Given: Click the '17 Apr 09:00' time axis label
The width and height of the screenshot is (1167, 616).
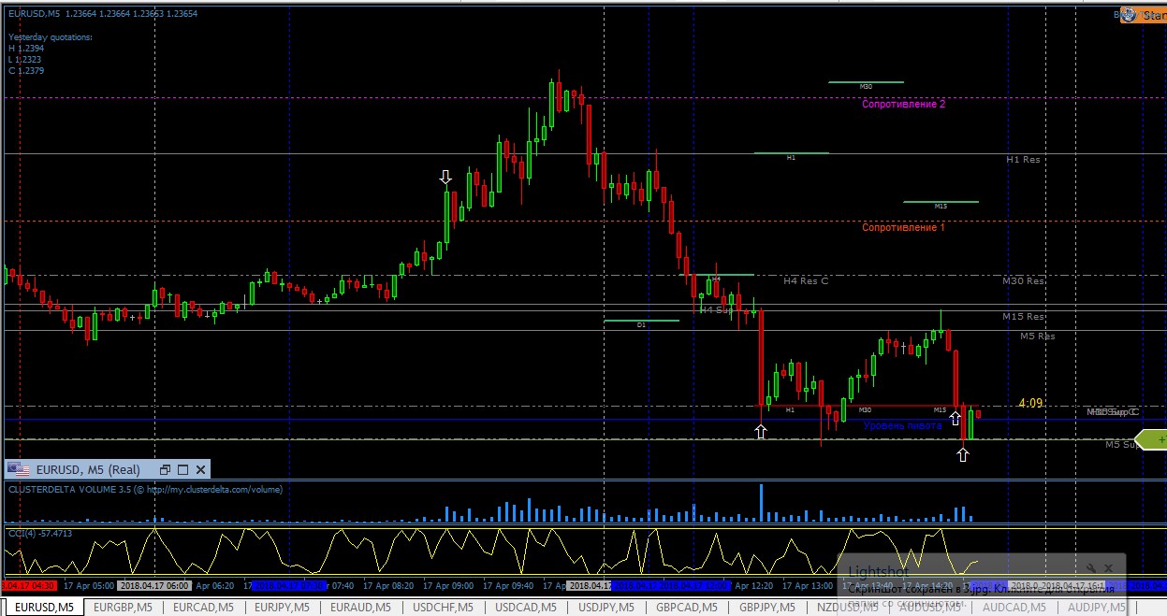Looking at the screenshot, I should [449, 585].
